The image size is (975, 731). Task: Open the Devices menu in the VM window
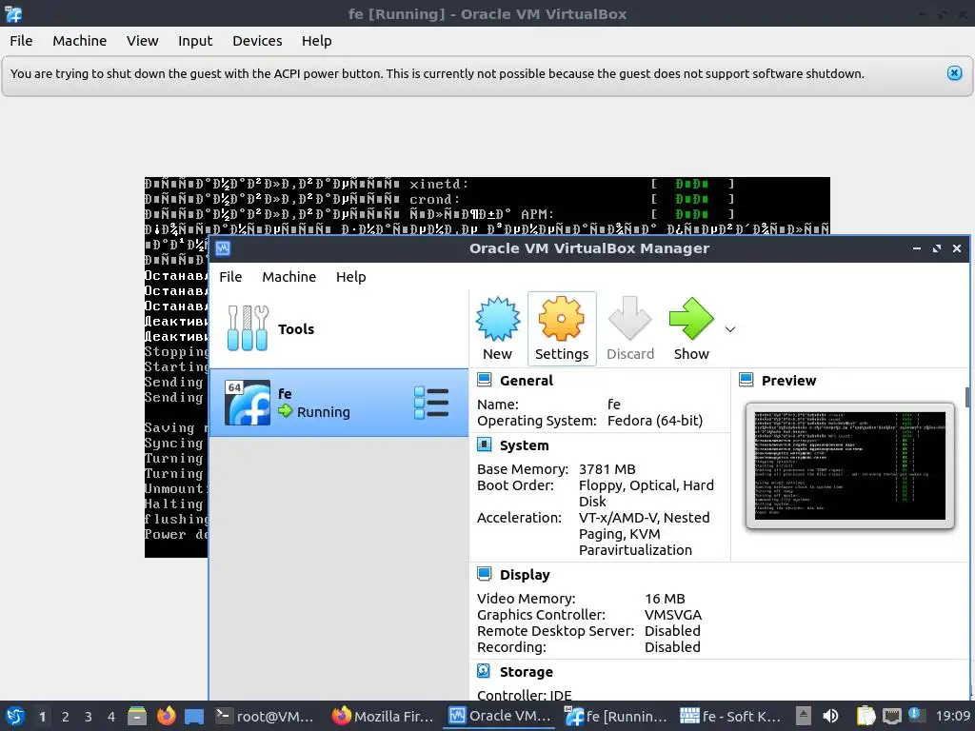click(x=257, y=41)
